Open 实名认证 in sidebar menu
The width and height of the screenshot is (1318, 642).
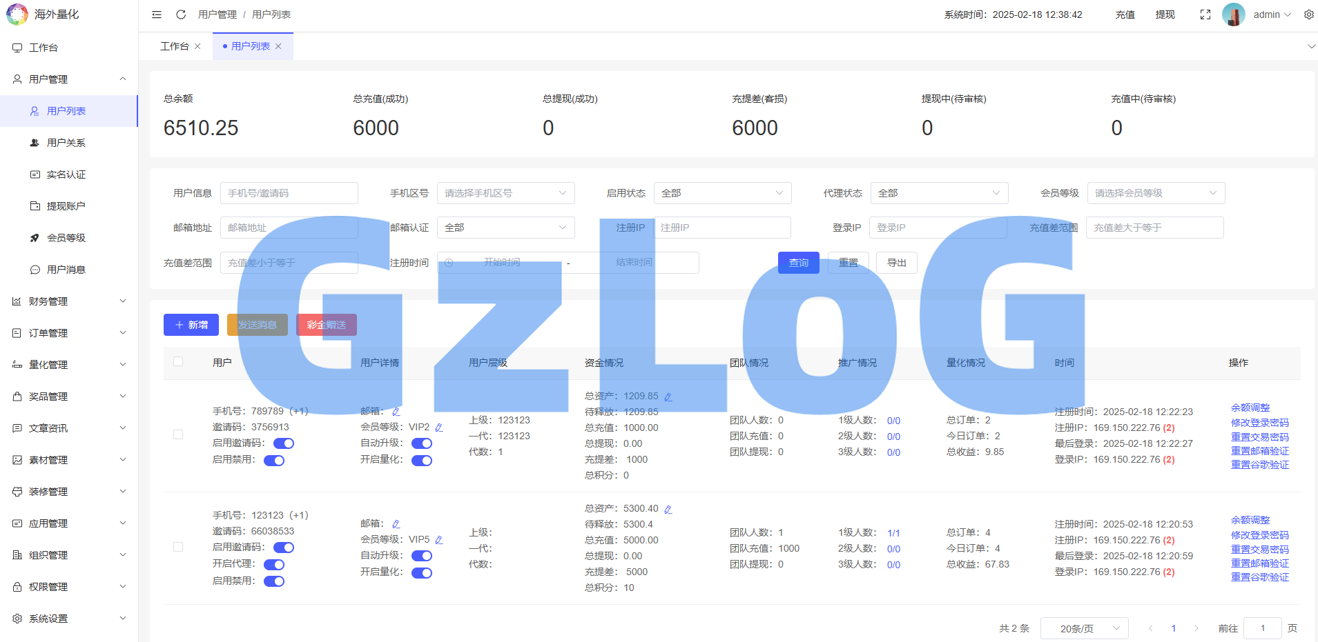pyautogui.click(x=66, y=174)
